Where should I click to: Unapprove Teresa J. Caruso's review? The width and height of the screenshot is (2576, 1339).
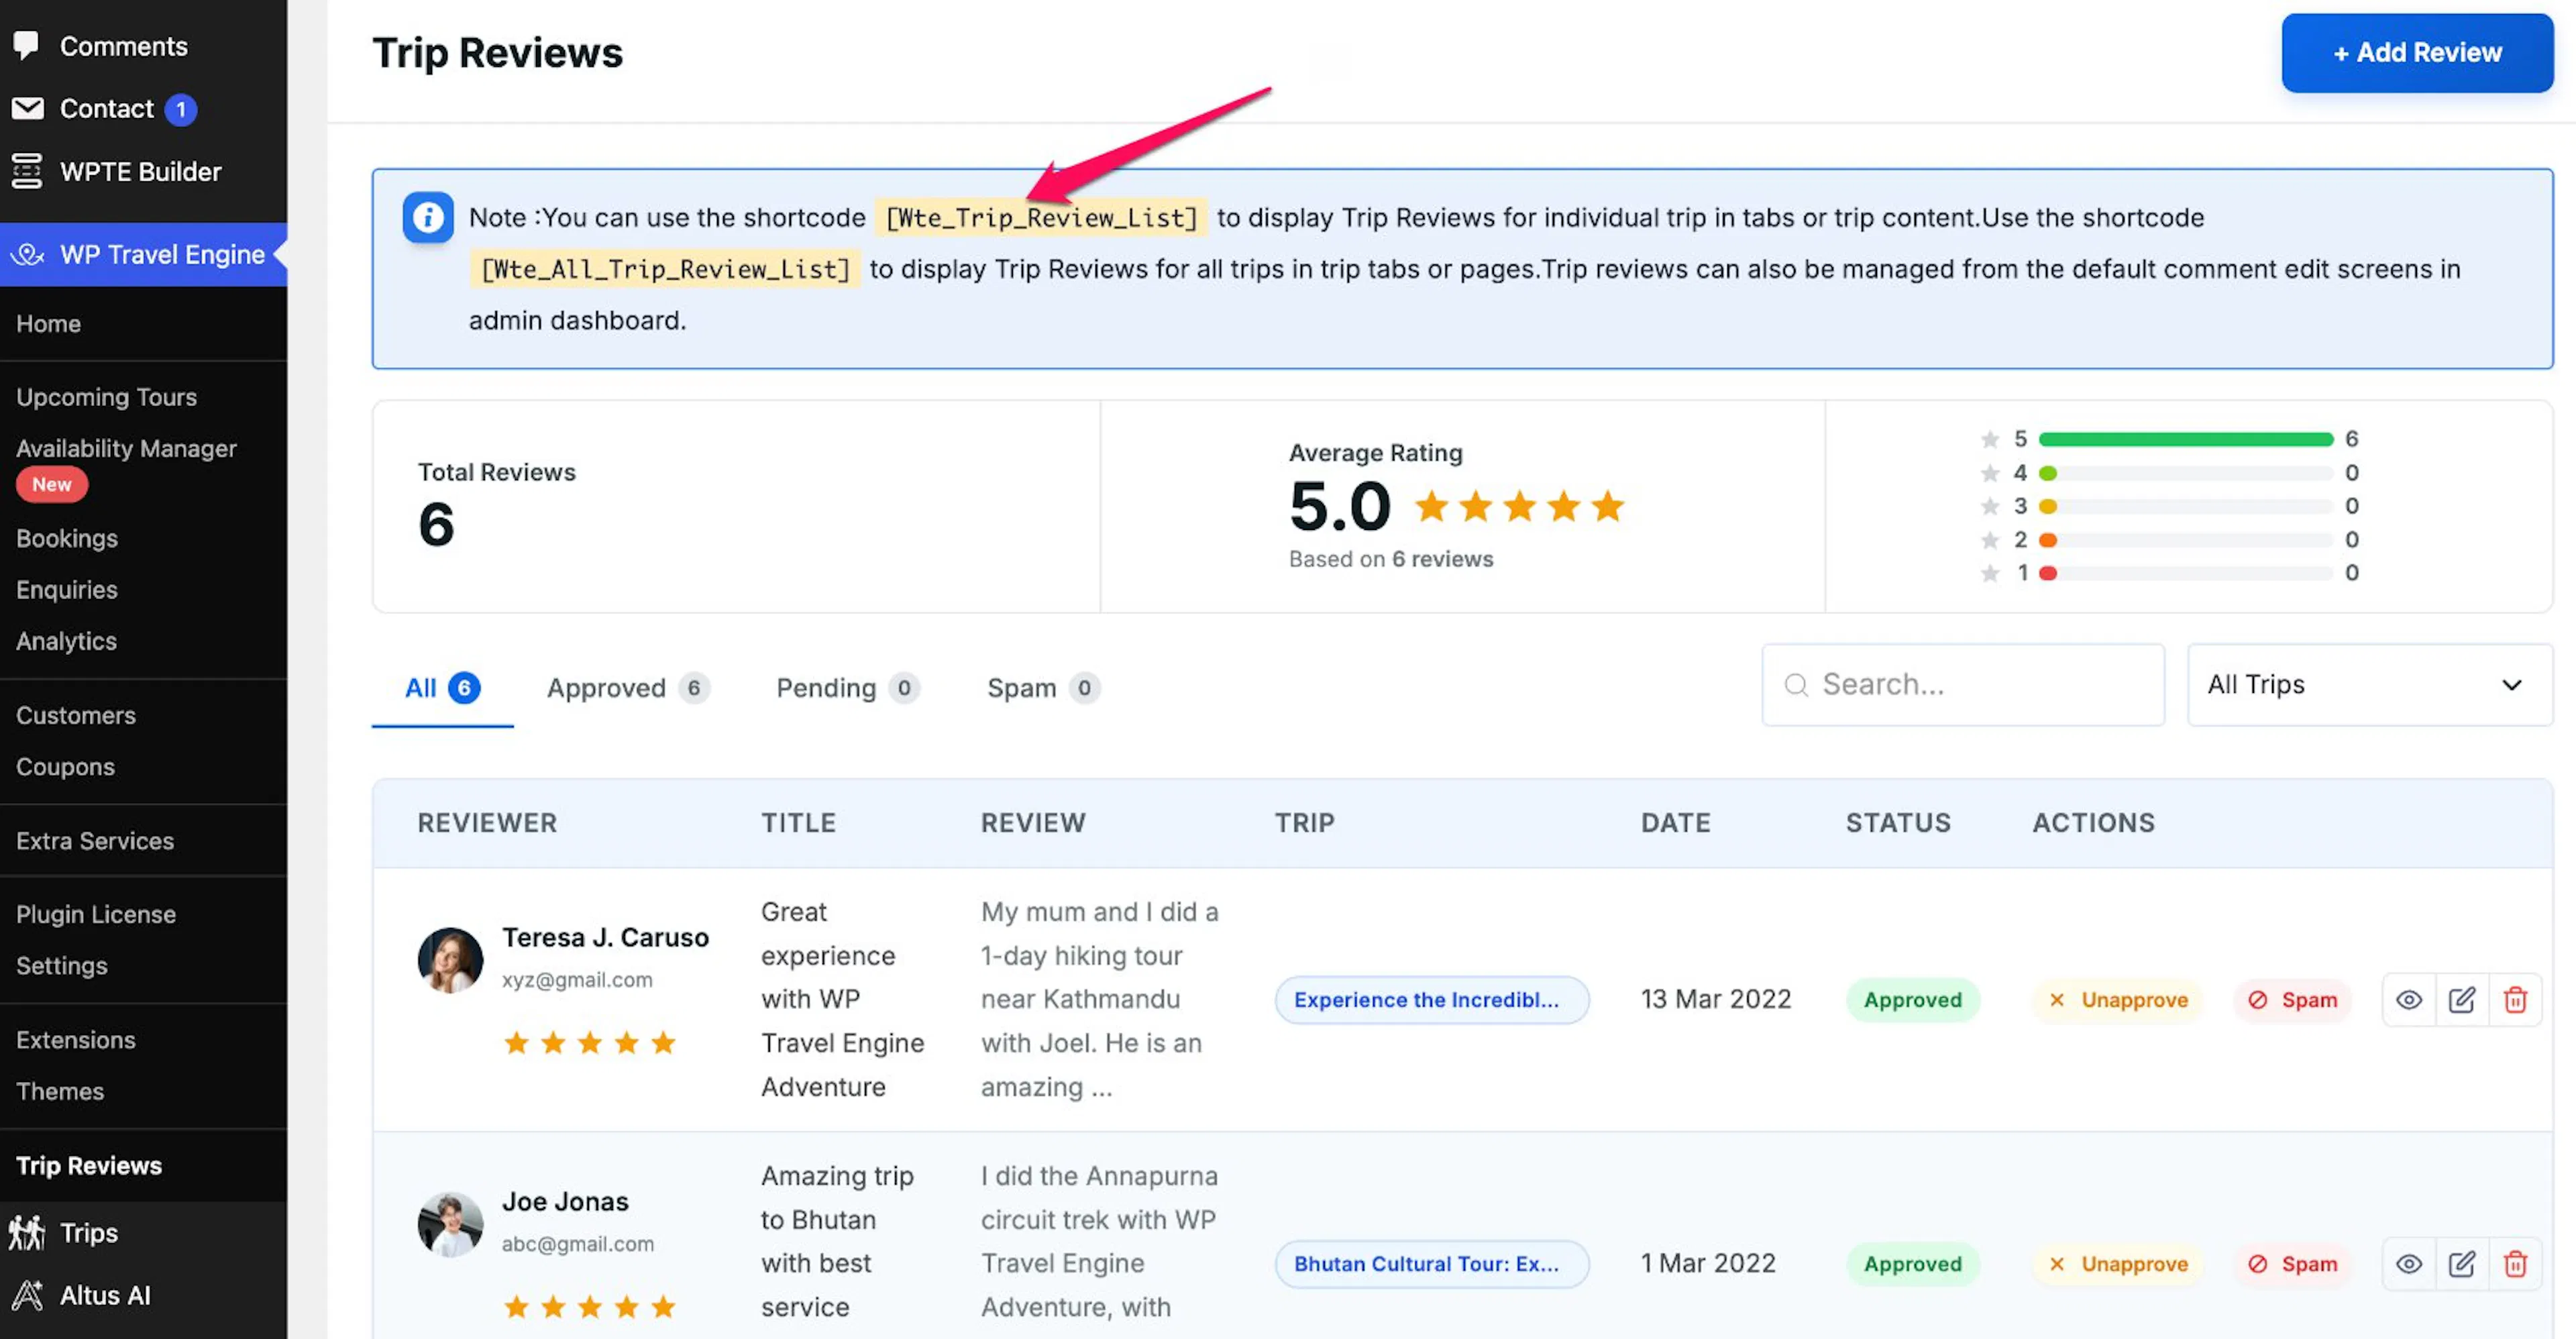coord(2118,999)
